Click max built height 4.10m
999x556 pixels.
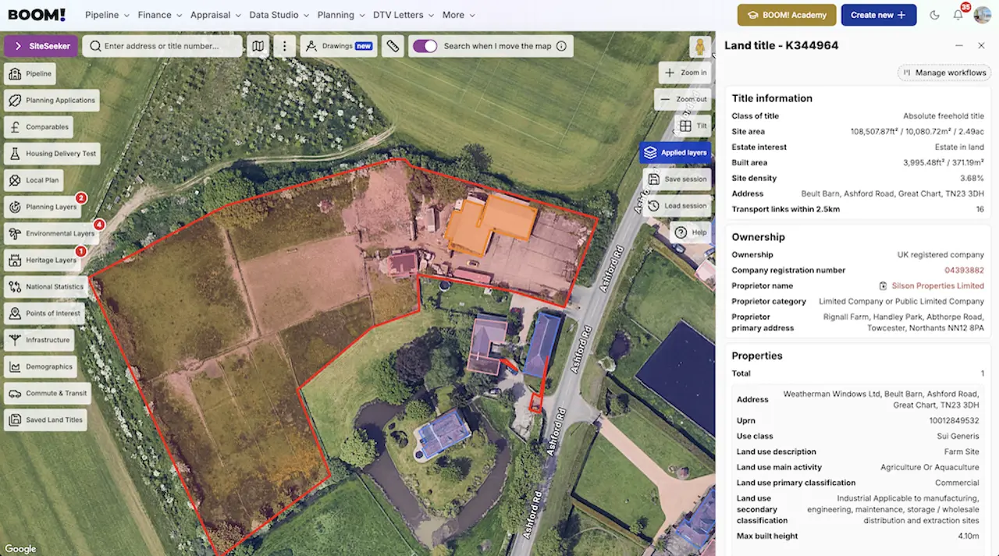pos(968,536)
